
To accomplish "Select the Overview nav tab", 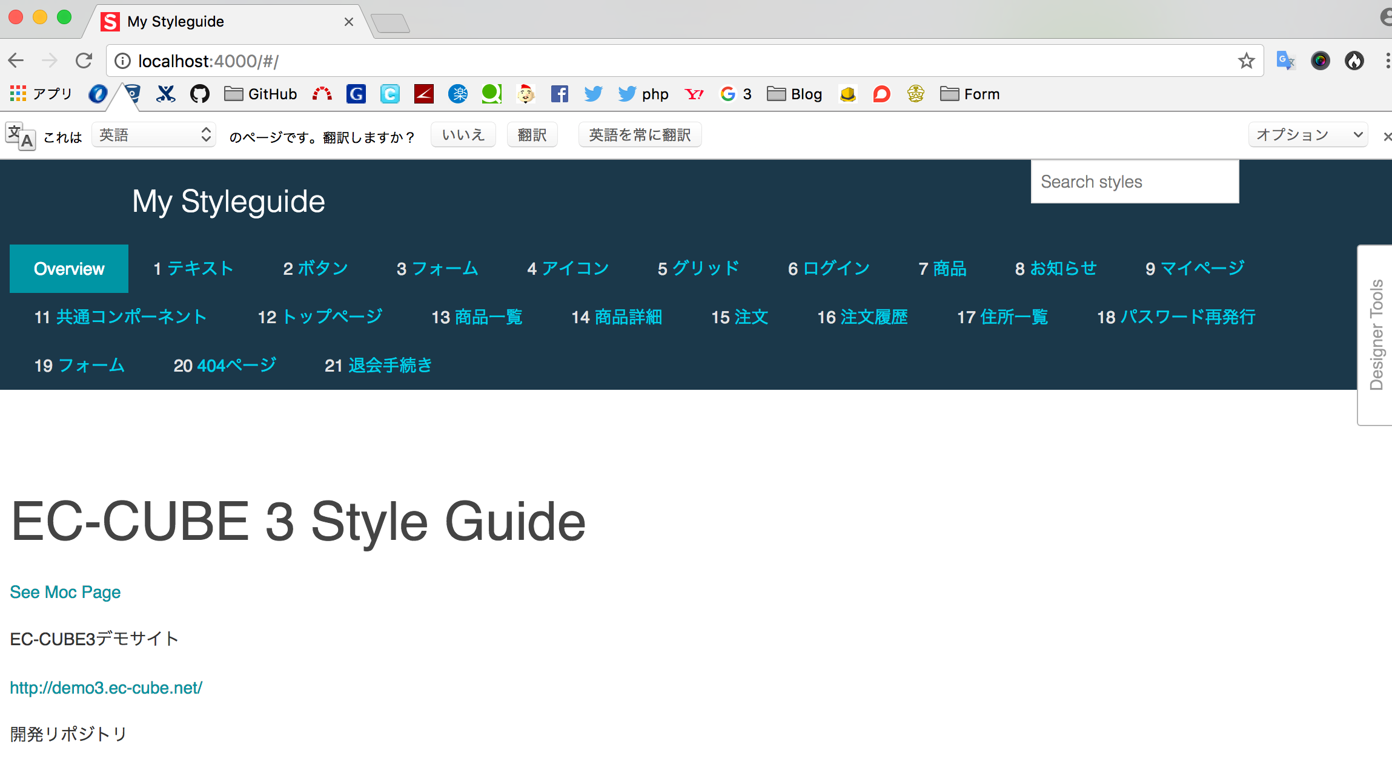I will [x=69, y=269].
